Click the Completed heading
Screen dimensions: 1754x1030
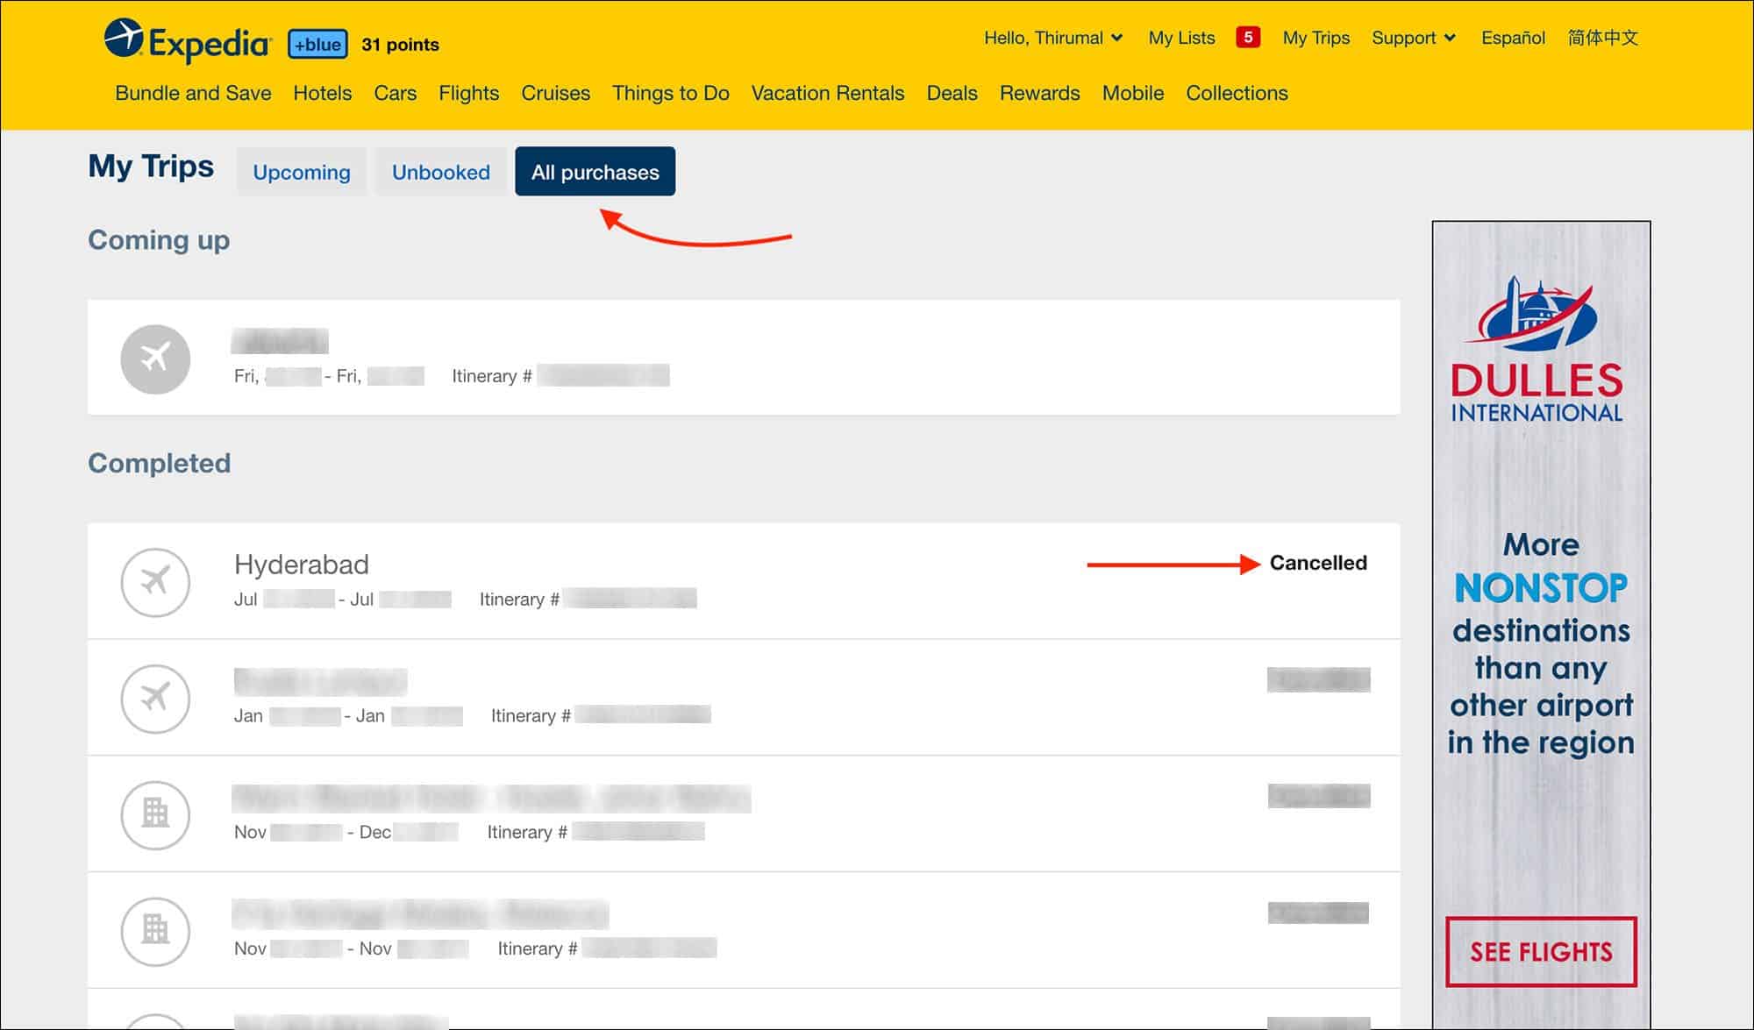point(159,463)
